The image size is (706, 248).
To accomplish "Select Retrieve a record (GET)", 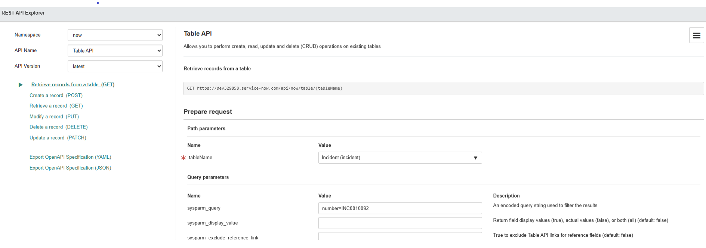I will click(x=56, y=106).
